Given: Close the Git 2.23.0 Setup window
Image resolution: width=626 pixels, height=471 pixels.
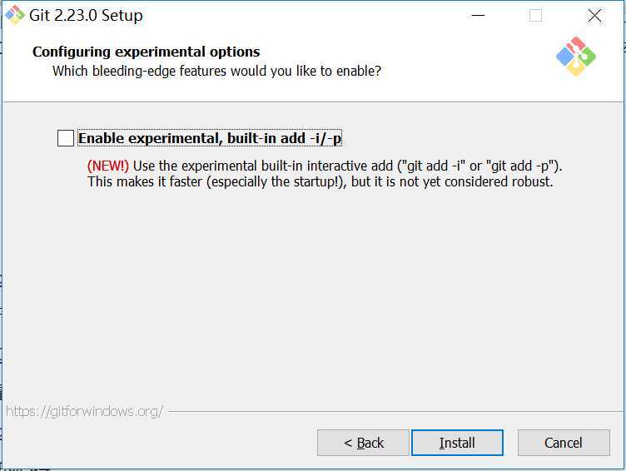Looking at the screenshot, I should (x=594, y=16).
